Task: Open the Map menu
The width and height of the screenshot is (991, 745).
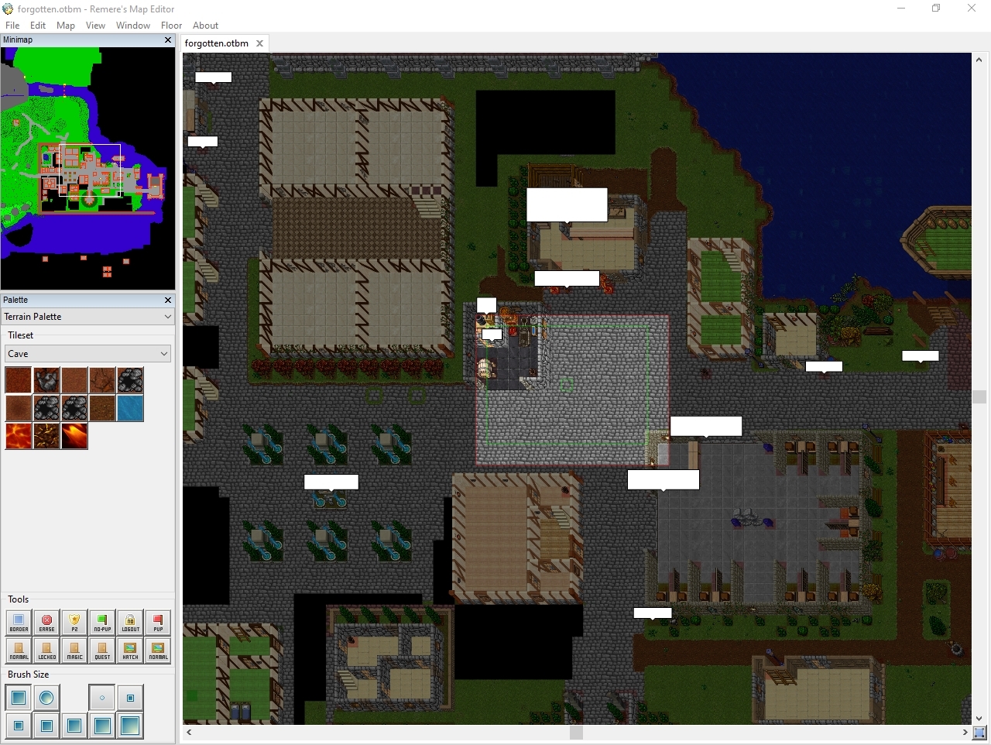Action: [66, 26]
